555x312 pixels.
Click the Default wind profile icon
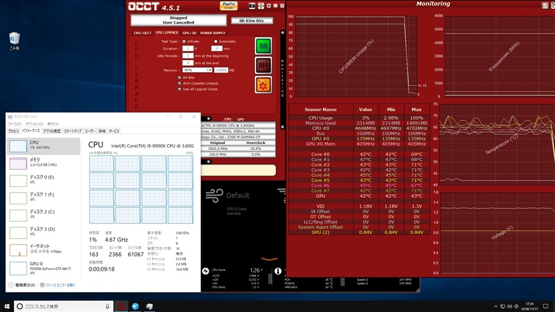[215, 195]
